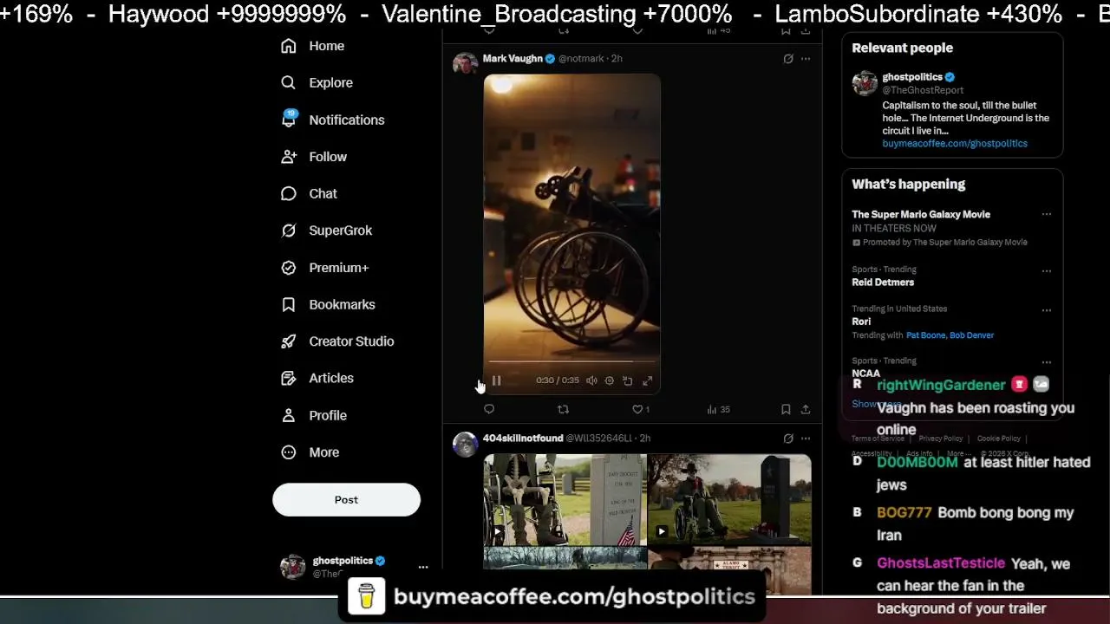Click the Explore magnifier icon
The width and height of the screenshot is (1110, 624).
[x=289, y=82]
